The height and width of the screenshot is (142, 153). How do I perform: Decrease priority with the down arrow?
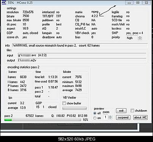[x=140, y=39]
